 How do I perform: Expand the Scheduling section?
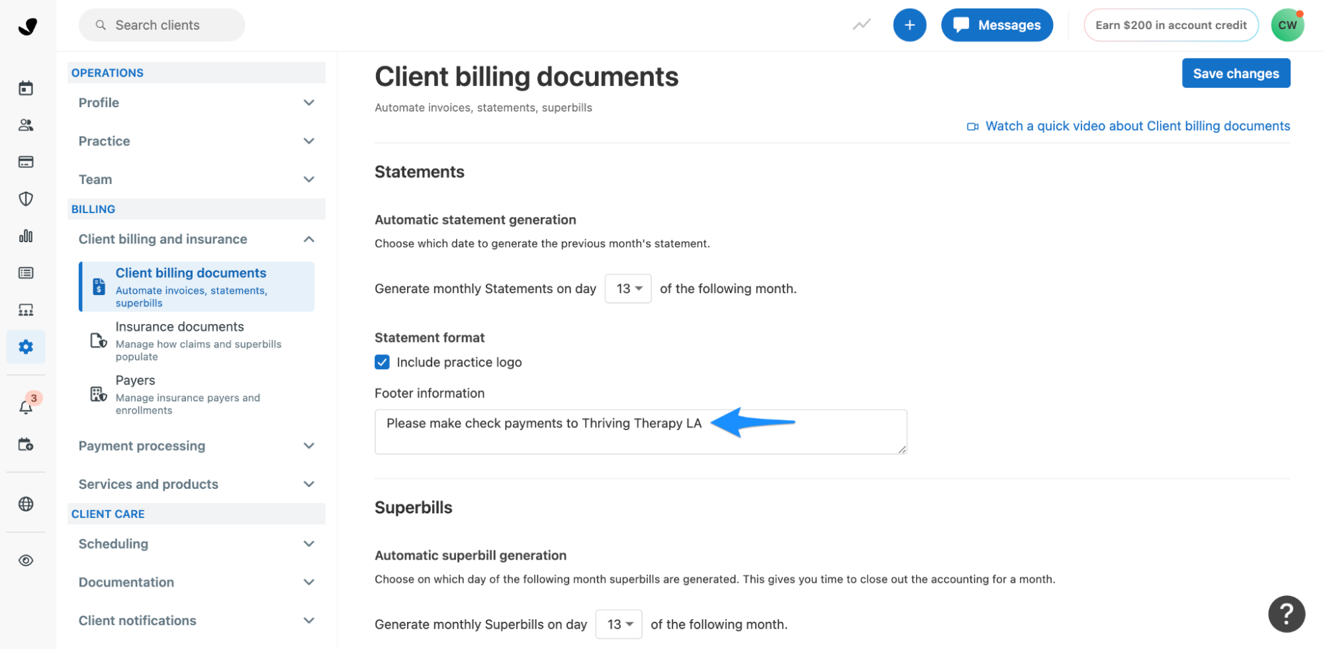click(x=196, y=544)
